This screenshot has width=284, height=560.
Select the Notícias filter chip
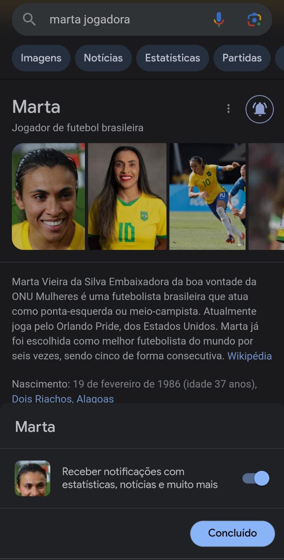point(103,58)
